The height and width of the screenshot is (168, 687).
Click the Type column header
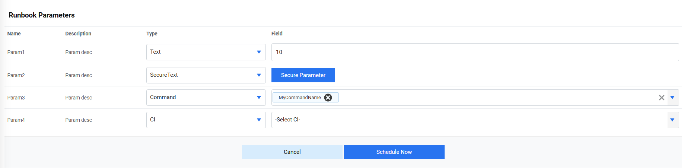[152, 34]
